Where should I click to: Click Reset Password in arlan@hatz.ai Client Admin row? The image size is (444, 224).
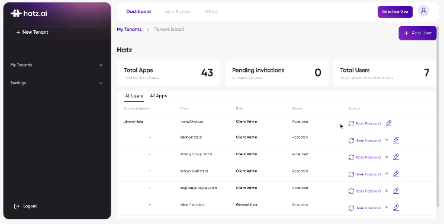pos(368,140)
